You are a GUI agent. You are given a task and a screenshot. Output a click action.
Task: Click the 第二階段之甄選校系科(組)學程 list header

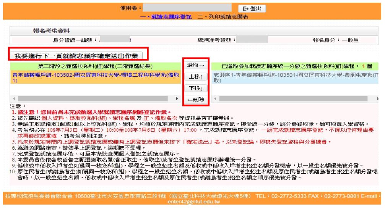click(x=95, y=66)
